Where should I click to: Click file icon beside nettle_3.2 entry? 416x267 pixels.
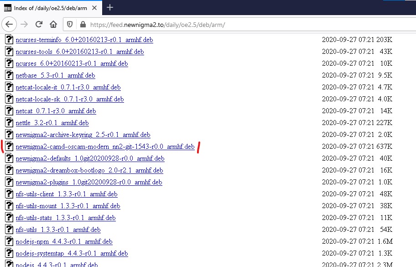coord(9,123)
